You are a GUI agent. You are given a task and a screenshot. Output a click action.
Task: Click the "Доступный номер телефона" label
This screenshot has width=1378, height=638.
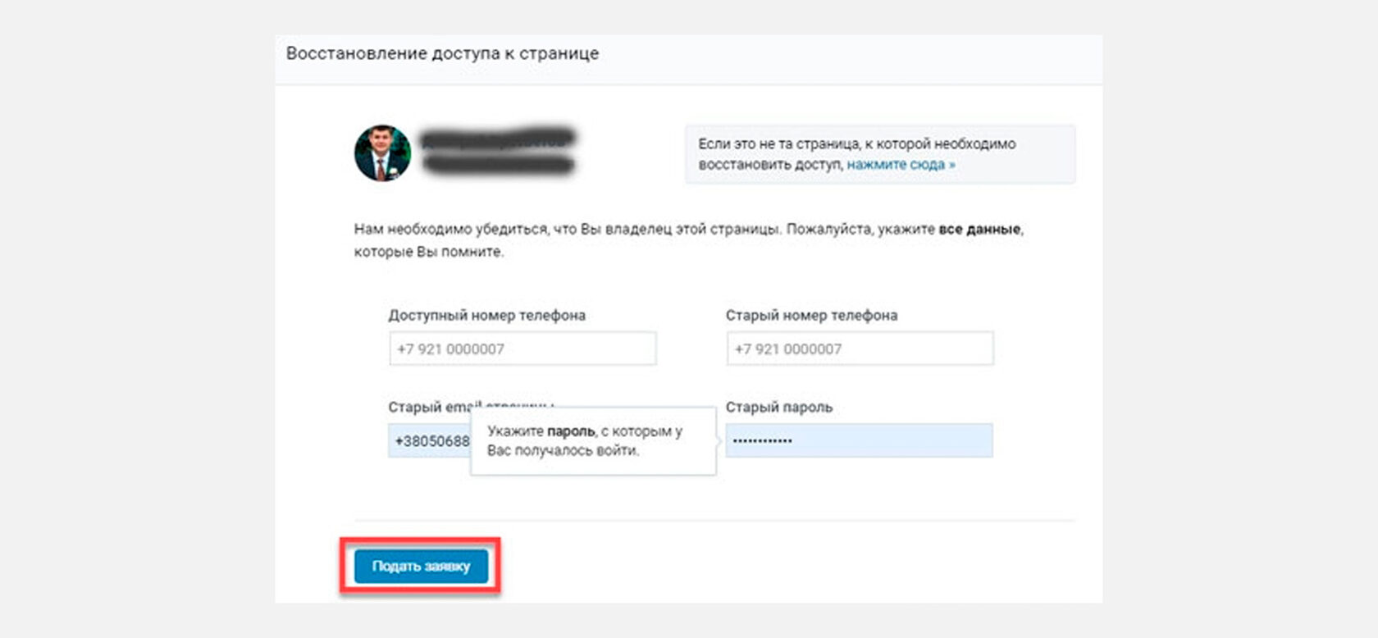(x=486, y=315)
